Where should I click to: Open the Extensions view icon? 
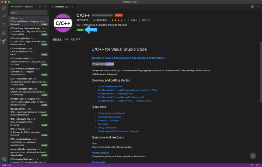[x=4, y=41]
